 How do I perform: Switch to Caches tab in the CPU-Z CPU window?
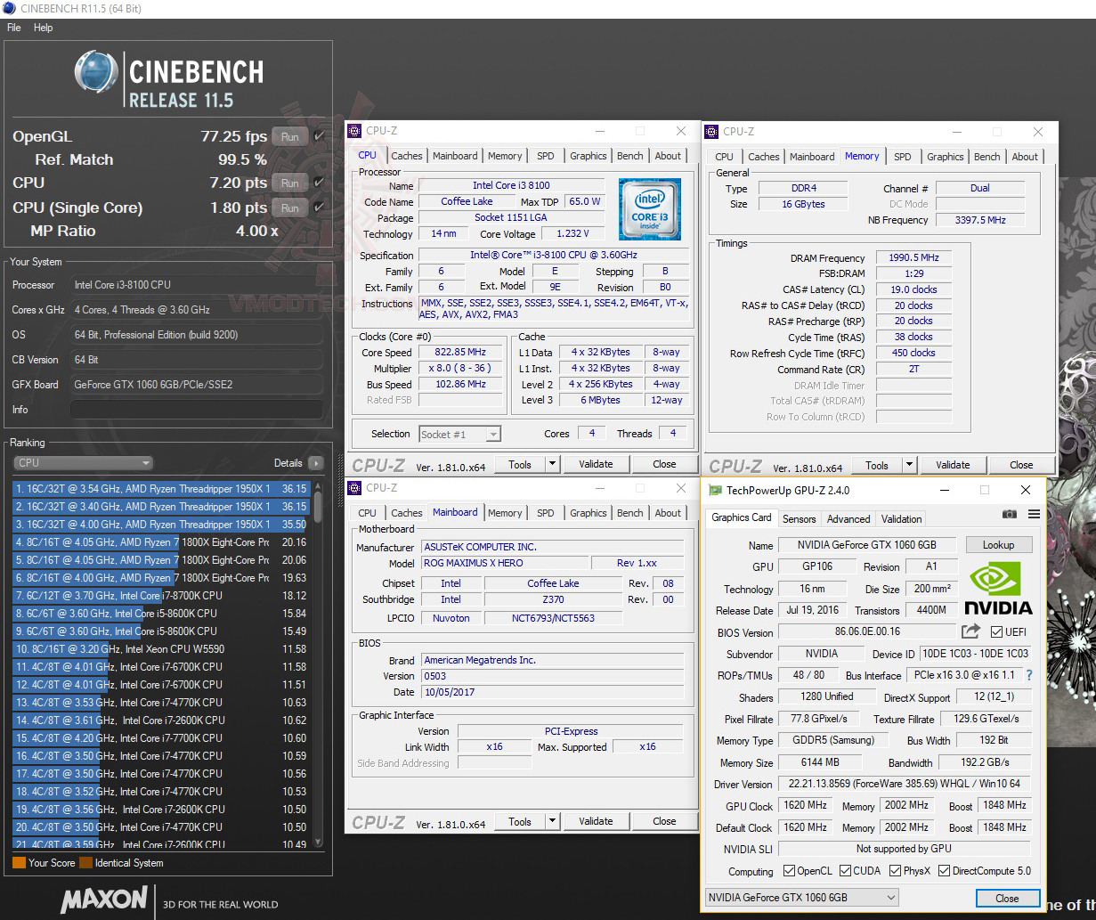click(407, 156)
